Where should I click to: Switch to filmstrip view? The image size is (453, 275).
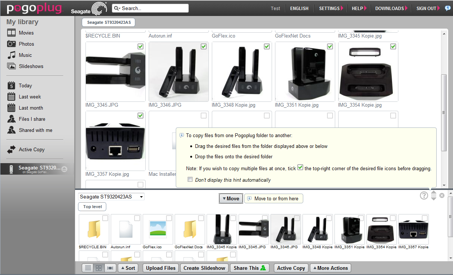click(110, 268)
